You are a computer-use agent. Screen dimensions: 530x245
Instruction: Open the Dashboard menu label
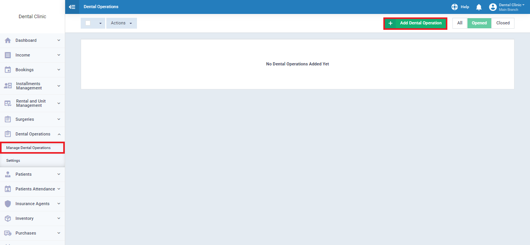[26, 40]
